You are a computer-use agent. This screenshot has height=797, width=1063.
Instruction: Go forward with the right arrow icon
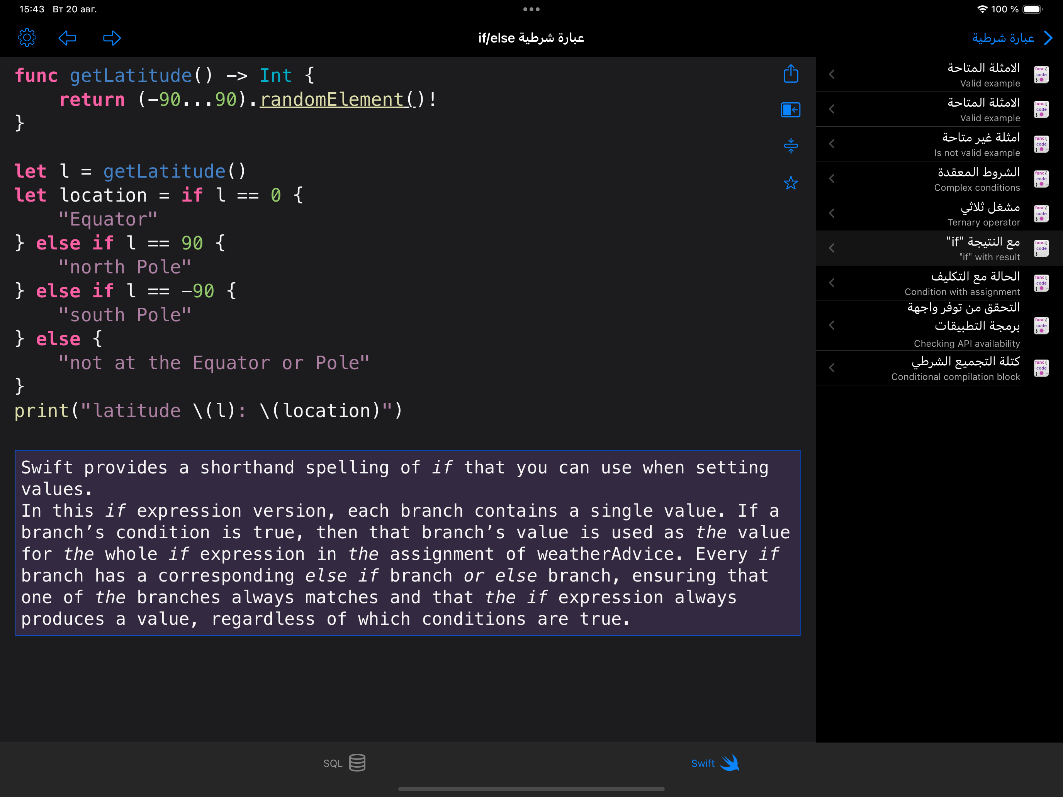coord(112,38)
